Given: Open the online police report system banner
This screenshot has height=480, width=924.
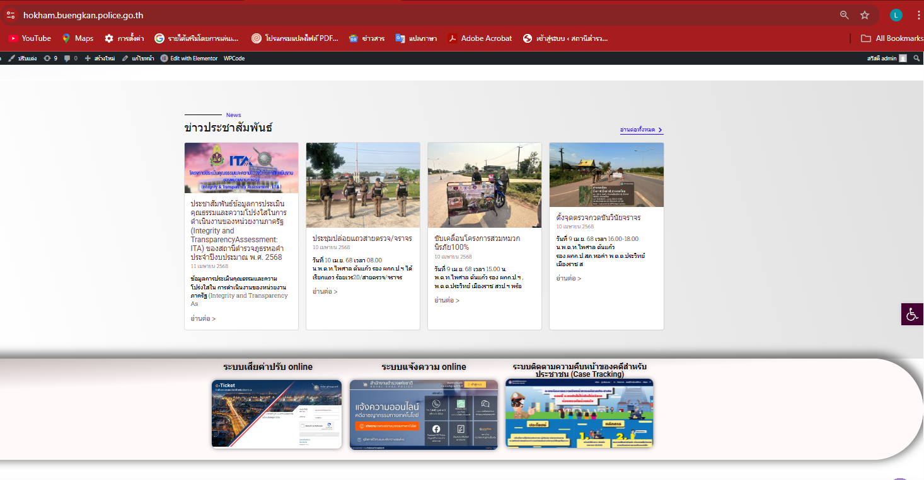Looking at the screenshot, I should tap(424, 414).
